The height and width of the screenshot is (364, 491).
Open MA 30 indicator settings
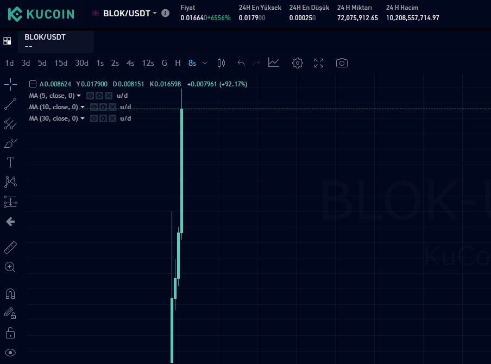(x=103, y=118)
